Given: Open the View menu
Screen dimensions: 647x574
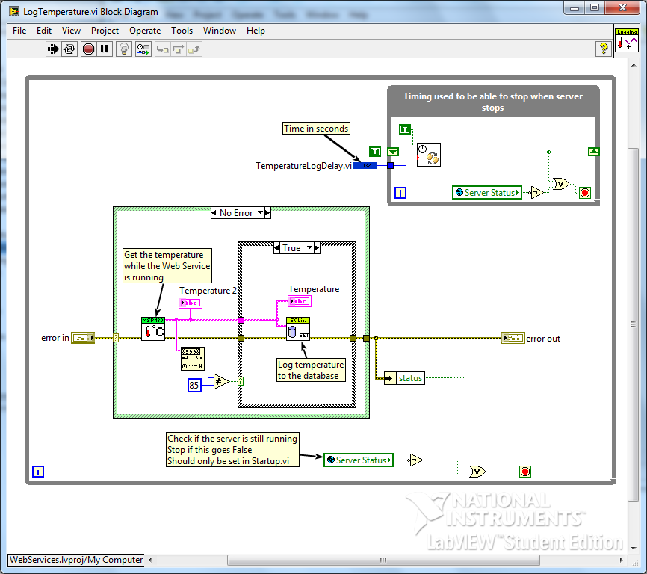Looking at the screenshot, I should [x=71, y=31].
